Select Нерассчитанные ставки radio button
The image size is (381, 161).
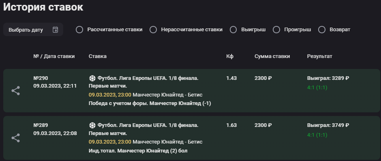coord(153,30)
